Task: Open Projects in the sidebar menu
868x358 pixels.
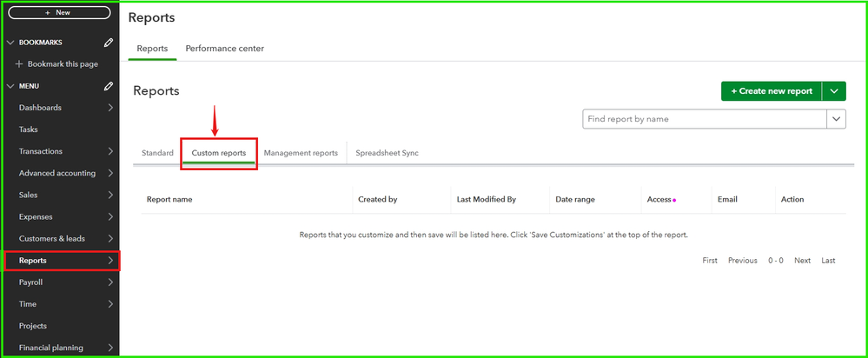Action: 33,326
